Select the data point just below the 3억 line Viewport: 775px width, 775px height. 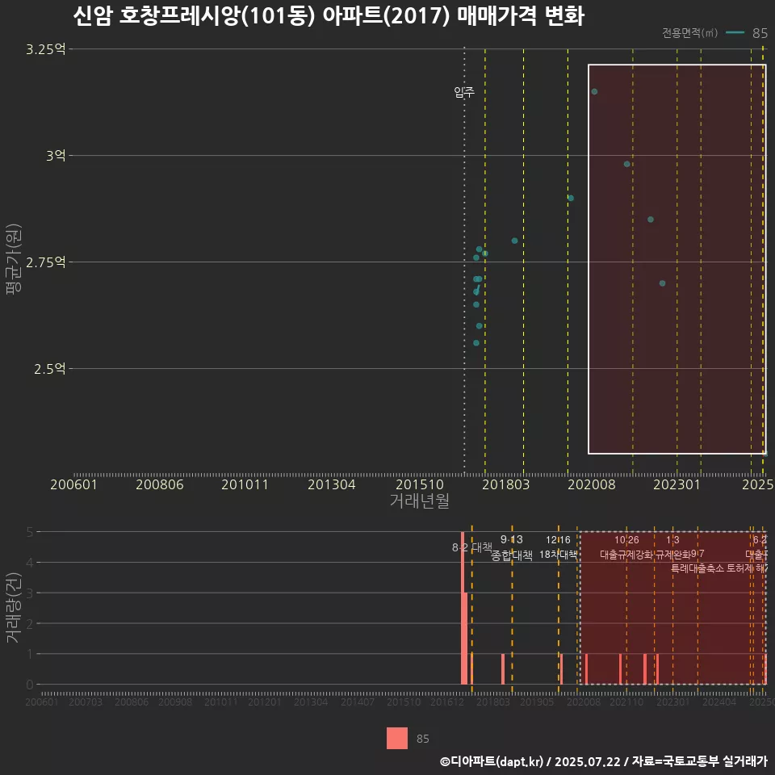click(626, 164)
